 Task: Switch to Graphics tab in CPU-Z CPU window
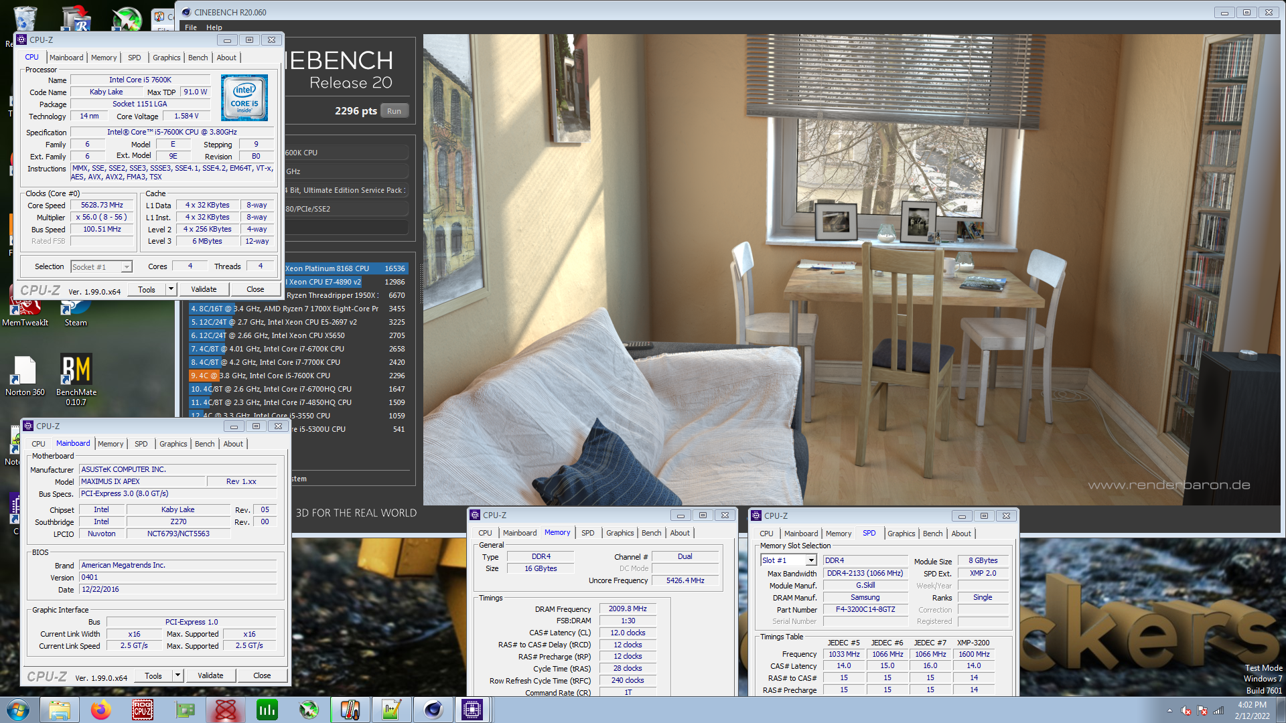(166, 58)
